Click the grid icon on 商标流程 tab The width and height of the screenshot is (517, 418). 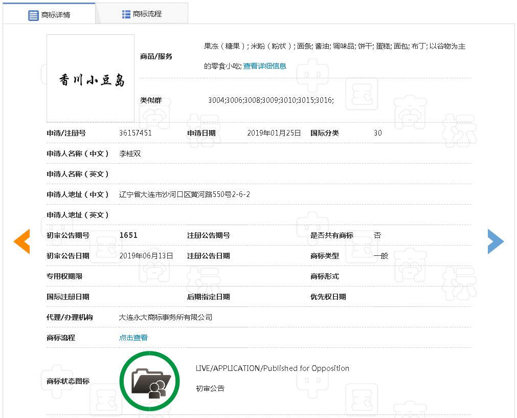[x=126, y=14]
